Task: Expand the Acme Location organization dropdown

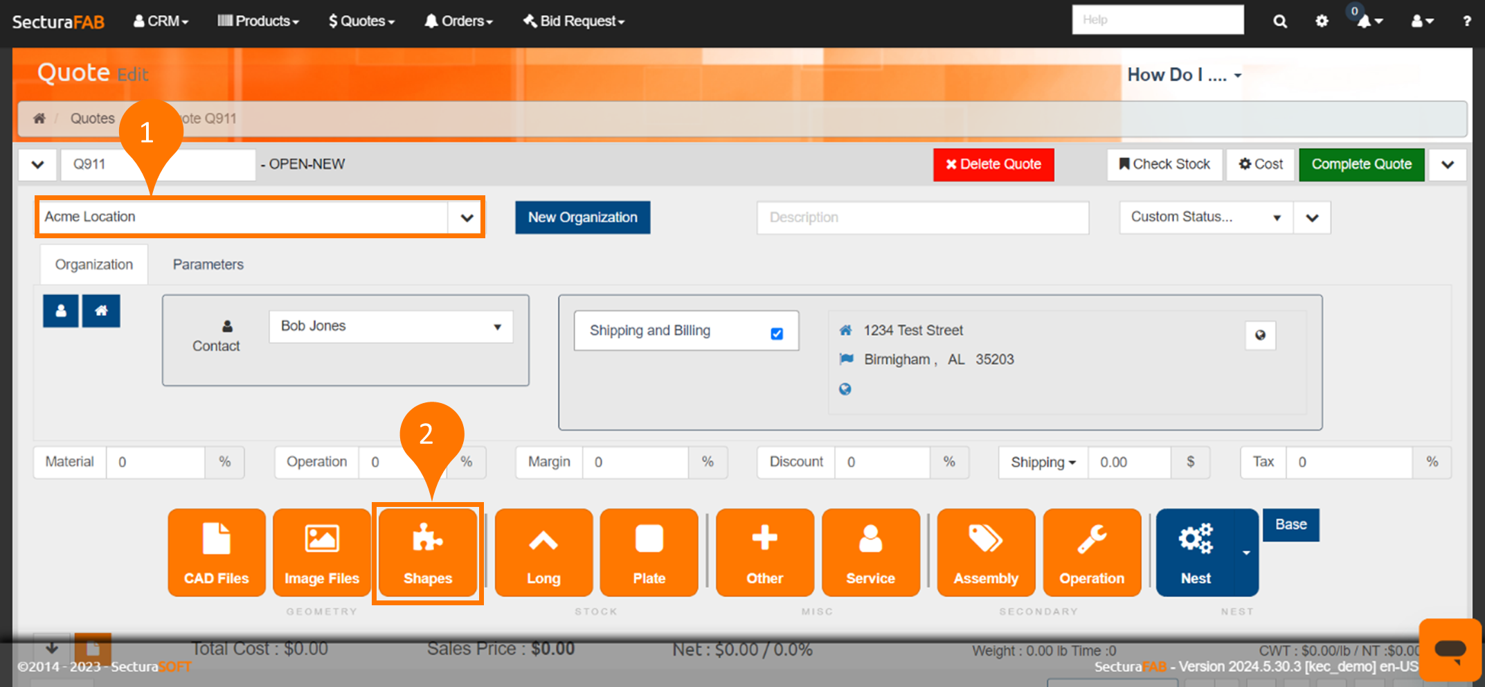Action: (467, 217)
